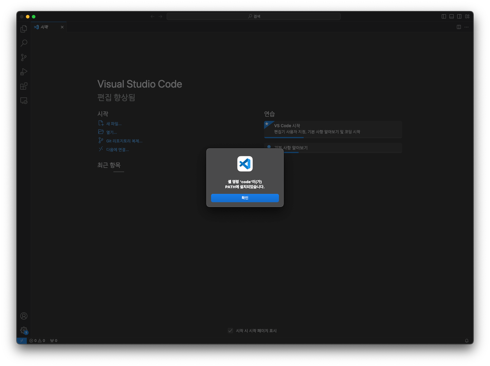Open the Accounts menu icon
Viewport: 490px width, 366px height.
24,316
